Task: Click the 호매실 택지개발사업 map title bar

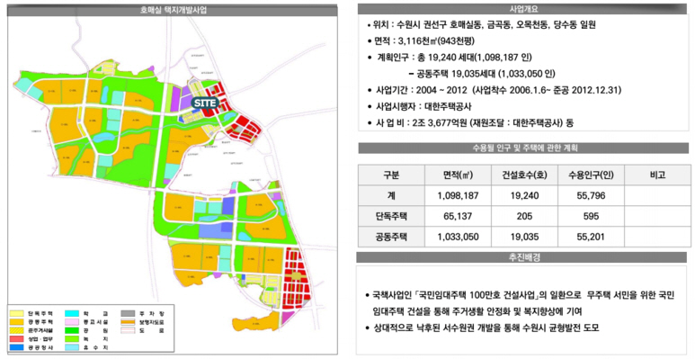Action: [173, 10]
